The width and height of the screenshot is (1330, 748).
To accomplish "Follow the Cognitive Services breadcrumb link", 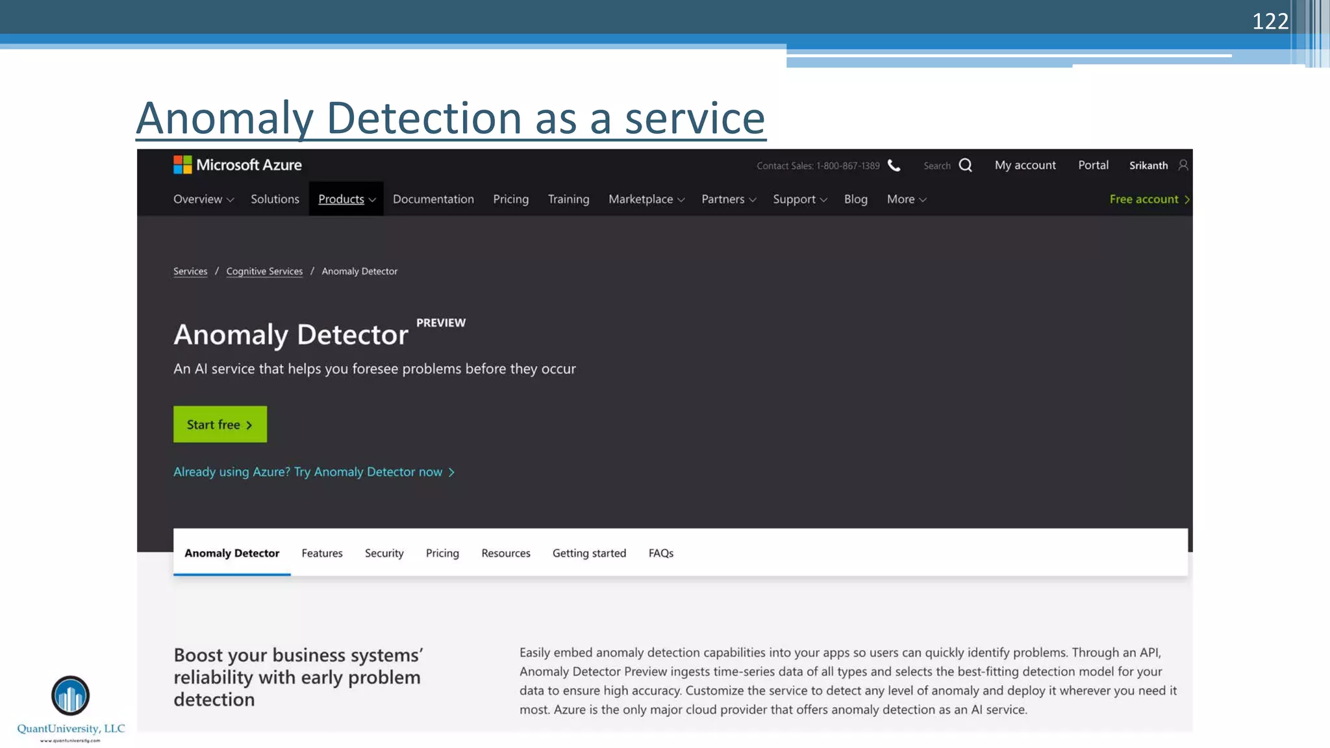I will (264, 271).
